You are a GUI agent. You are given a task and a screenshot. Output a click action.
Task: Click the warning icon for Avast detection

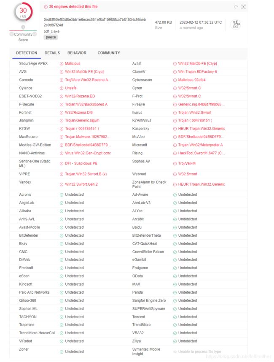(175, 64)
